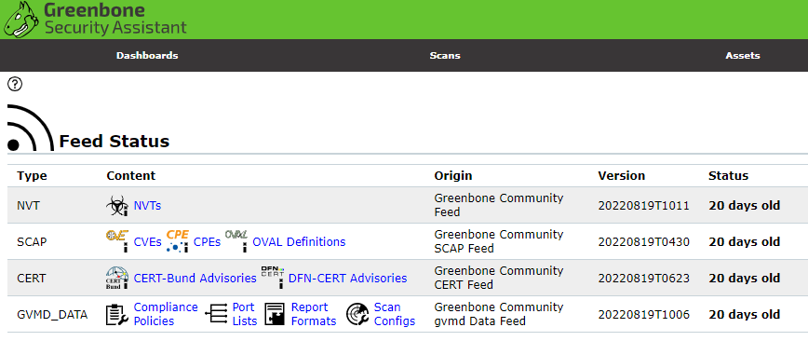Click the GVMD_DATA row's 20 days old status

[x=745, y=315]
